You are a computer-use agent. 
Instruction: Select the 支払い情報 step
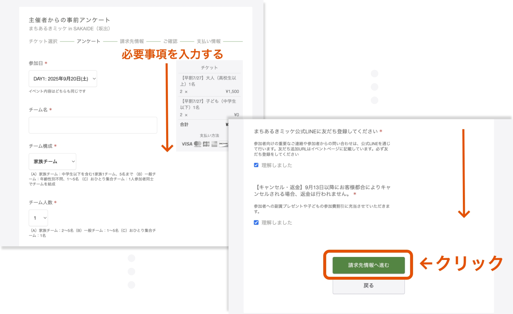209,41
